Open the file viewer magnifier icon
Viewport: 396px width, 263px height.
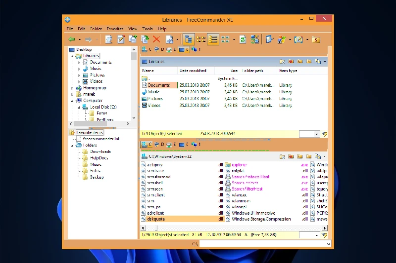click(108, 39)
